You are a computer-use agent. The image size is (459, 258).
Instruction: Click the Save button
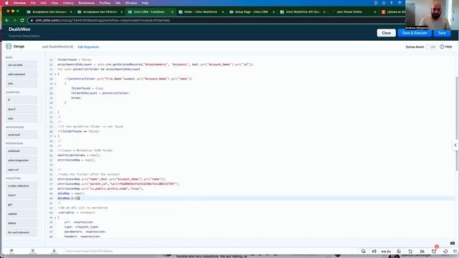click(442, 33)
